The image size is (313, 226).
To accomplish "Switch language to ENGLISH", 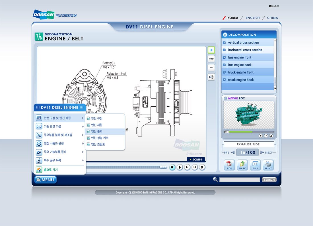I will pyautogui.click(x=253, y=18).
